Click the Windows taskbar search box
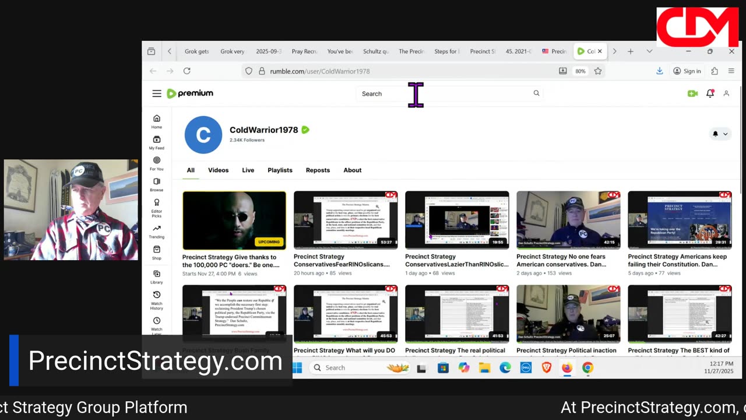Image resolution: width=746 pixels, height=420 pixels. coord(360,367)
